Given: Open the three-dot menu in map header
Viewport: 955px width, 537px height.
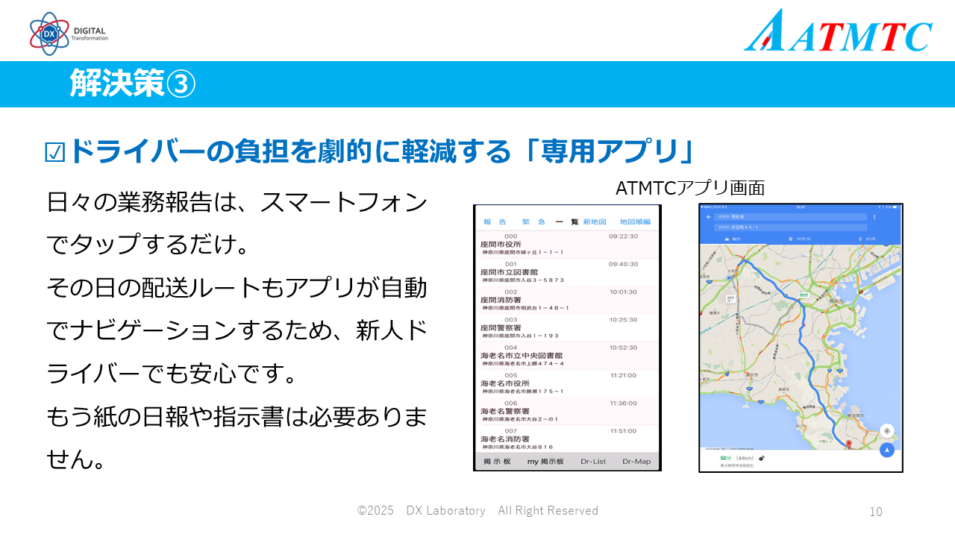Looking at the screenshot, I should point(874,217).
